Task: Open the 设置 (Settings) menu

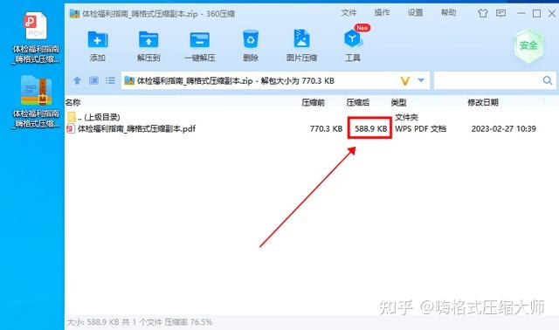Action: 416,13
